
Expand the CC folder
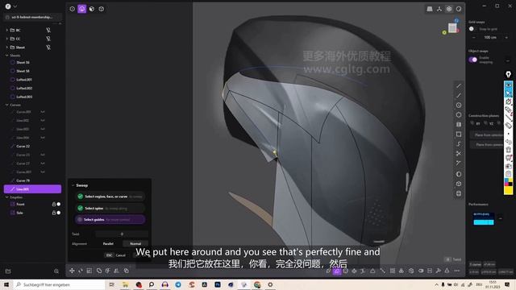pos(7,39)
